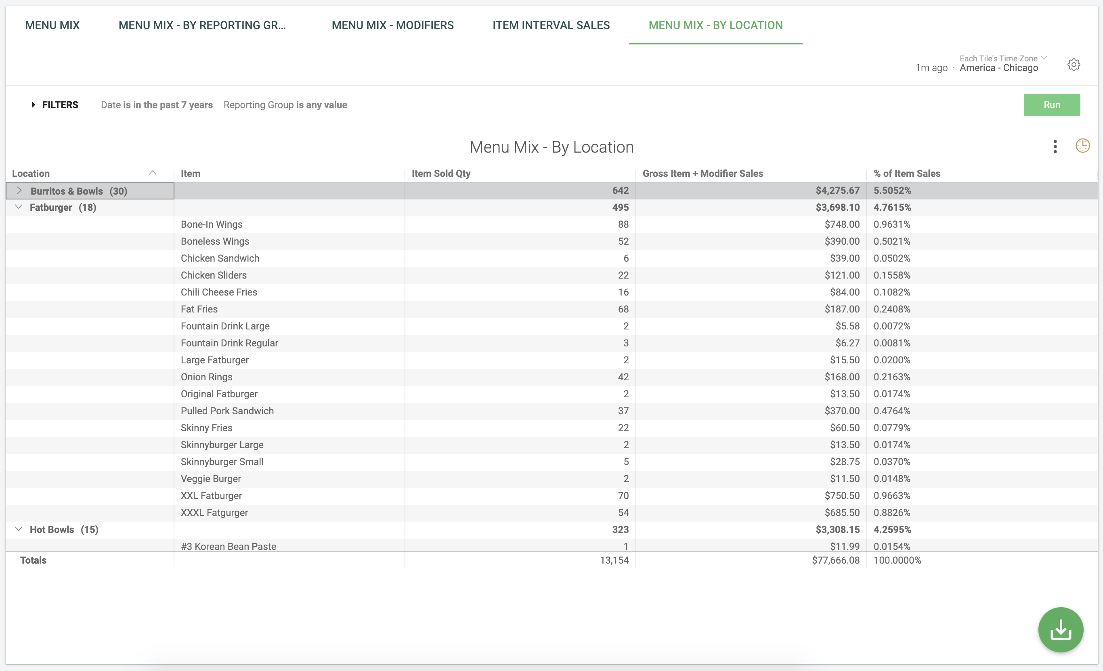Click the Run button
Screen dimensions: 1103x671
(1051, 105)
